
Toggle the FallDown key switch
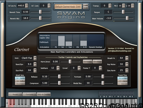(88, 62)
